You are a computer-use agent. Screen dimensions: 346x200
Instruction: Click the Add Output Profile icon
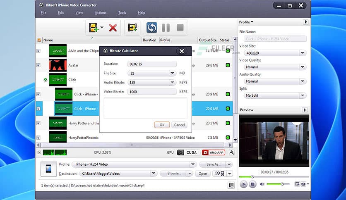[132, 28]
